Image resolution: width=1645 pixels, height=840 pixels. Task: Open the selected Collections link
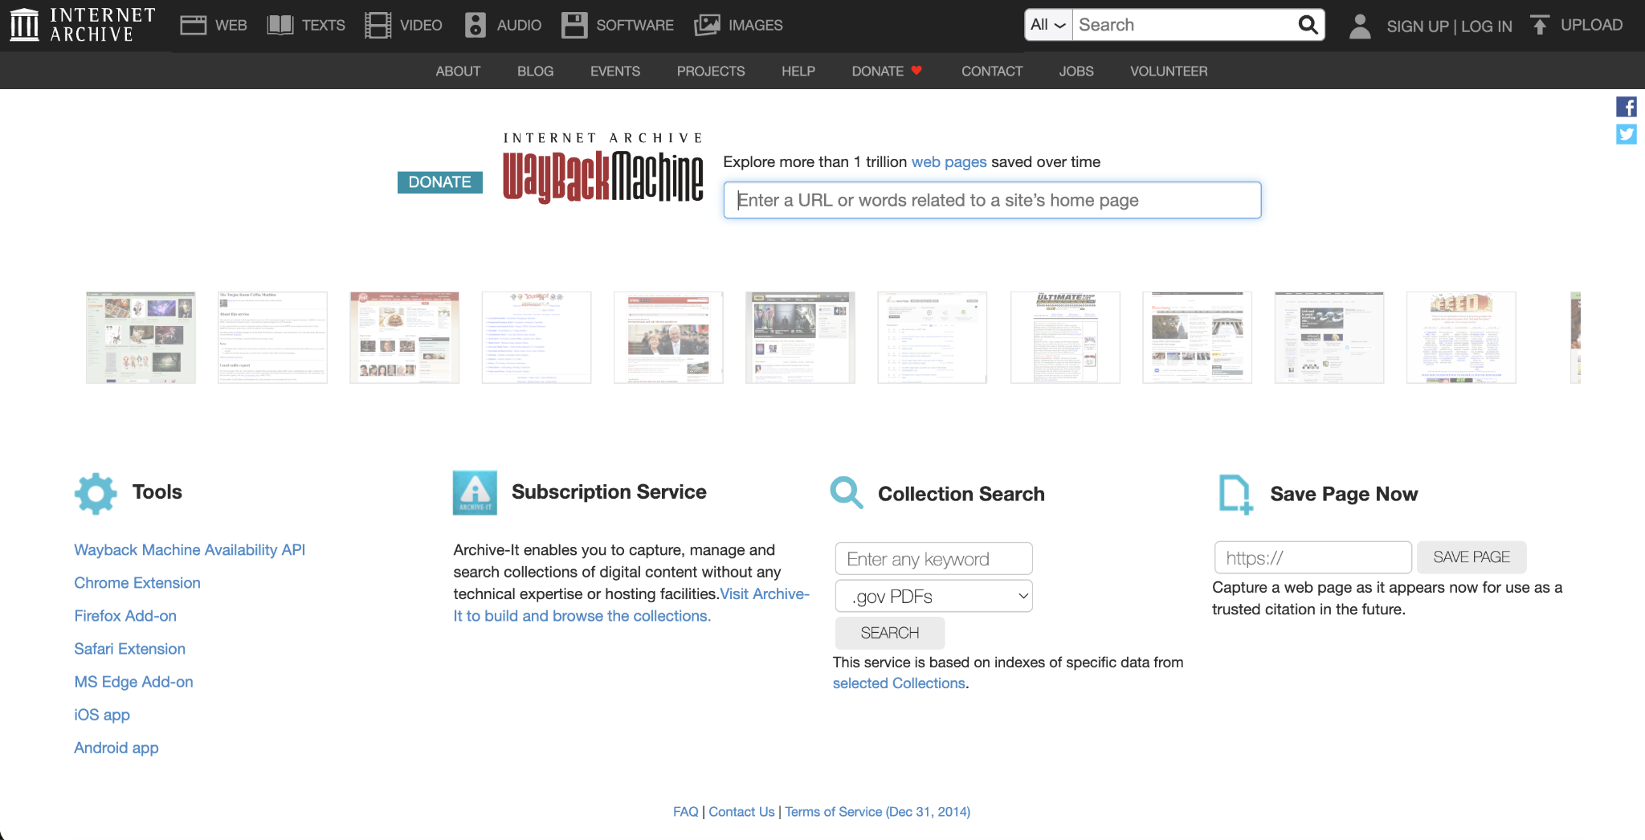(899, 683)
